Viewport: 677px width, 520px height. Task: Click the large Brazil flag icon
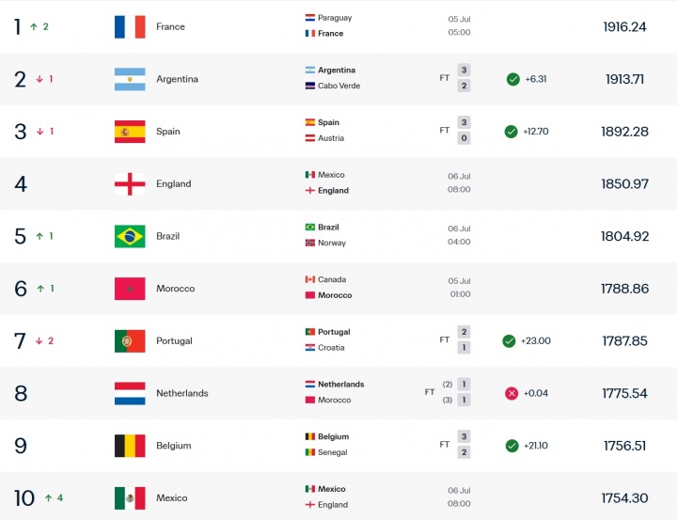point(130,236)
